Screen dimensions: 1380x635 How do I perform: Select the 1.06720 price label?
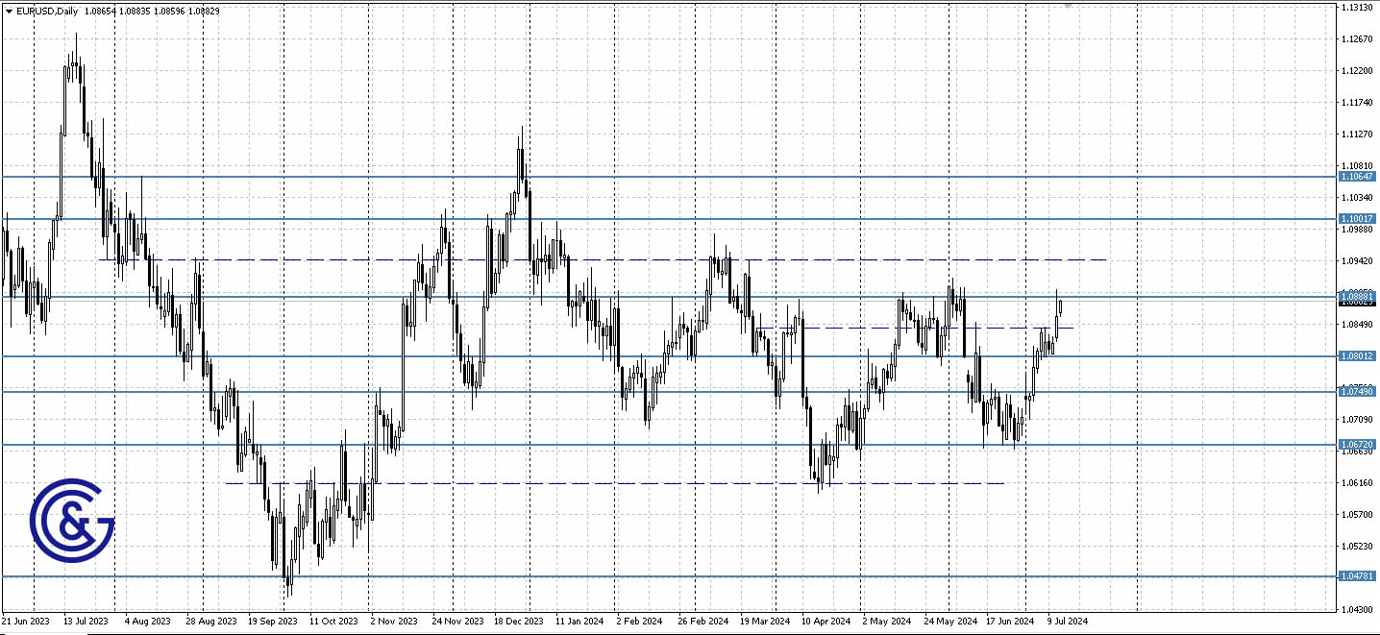[1355, 443]
